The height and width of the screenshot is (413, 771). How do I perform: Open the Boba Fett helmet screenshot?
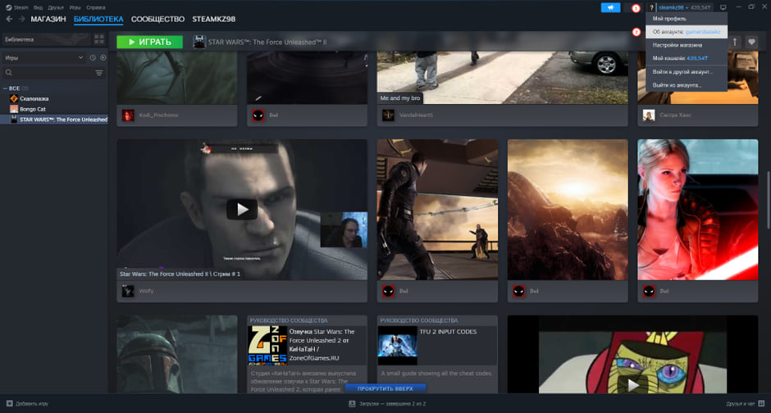click(177, 354)
